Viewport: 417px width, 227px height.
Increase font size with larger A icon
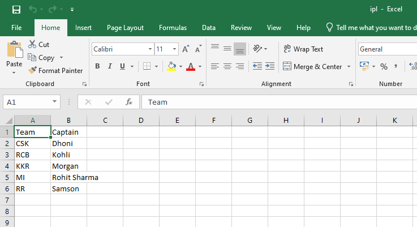tap(186, 49)
